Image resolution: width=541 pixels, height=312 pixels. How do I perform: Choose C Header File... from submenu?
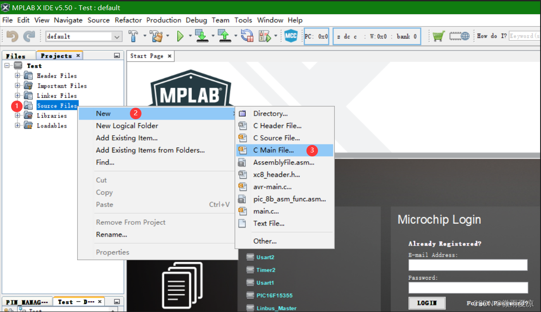point(285,126)
